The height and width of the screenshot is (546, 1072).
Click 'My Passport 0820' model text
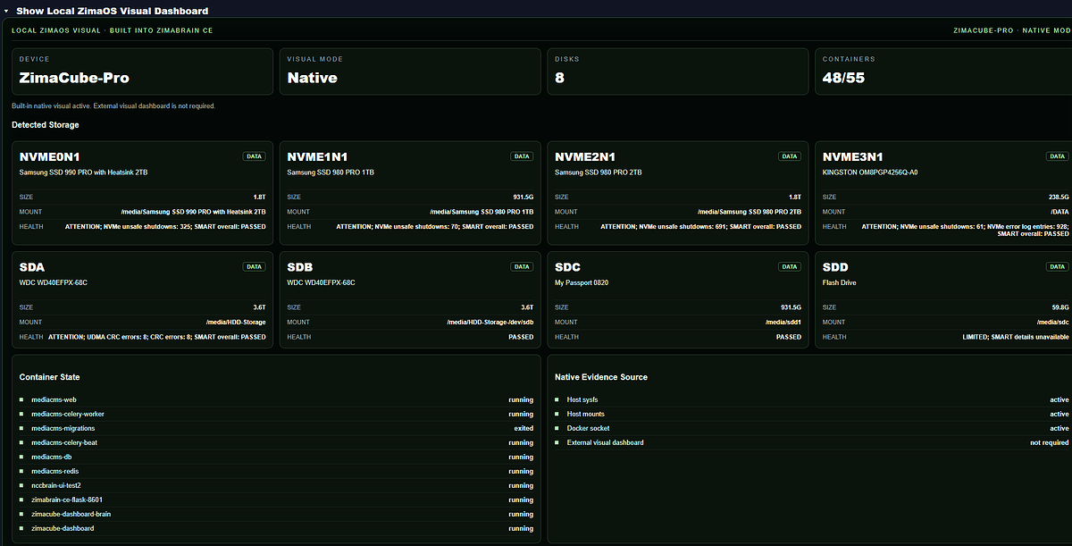coord(580,282)
